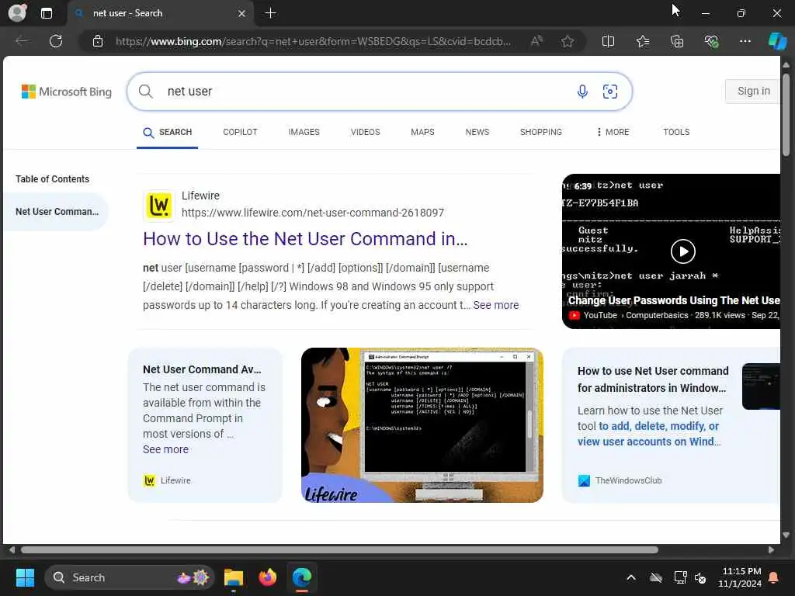Screen dimensions: 795x596
Task: Switch to the MAPS tab
Action: (x=422, y=132)
